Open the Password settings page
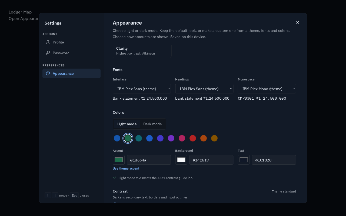The width and height of the screenshot is (346, 216). coord(71,53)
